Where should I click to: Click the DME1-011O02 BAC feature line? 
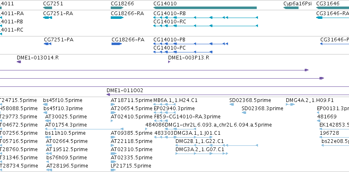click(228, 95)
